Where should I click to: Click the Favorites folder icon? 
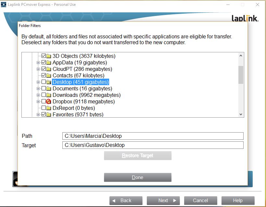click(x=49, y=114)
